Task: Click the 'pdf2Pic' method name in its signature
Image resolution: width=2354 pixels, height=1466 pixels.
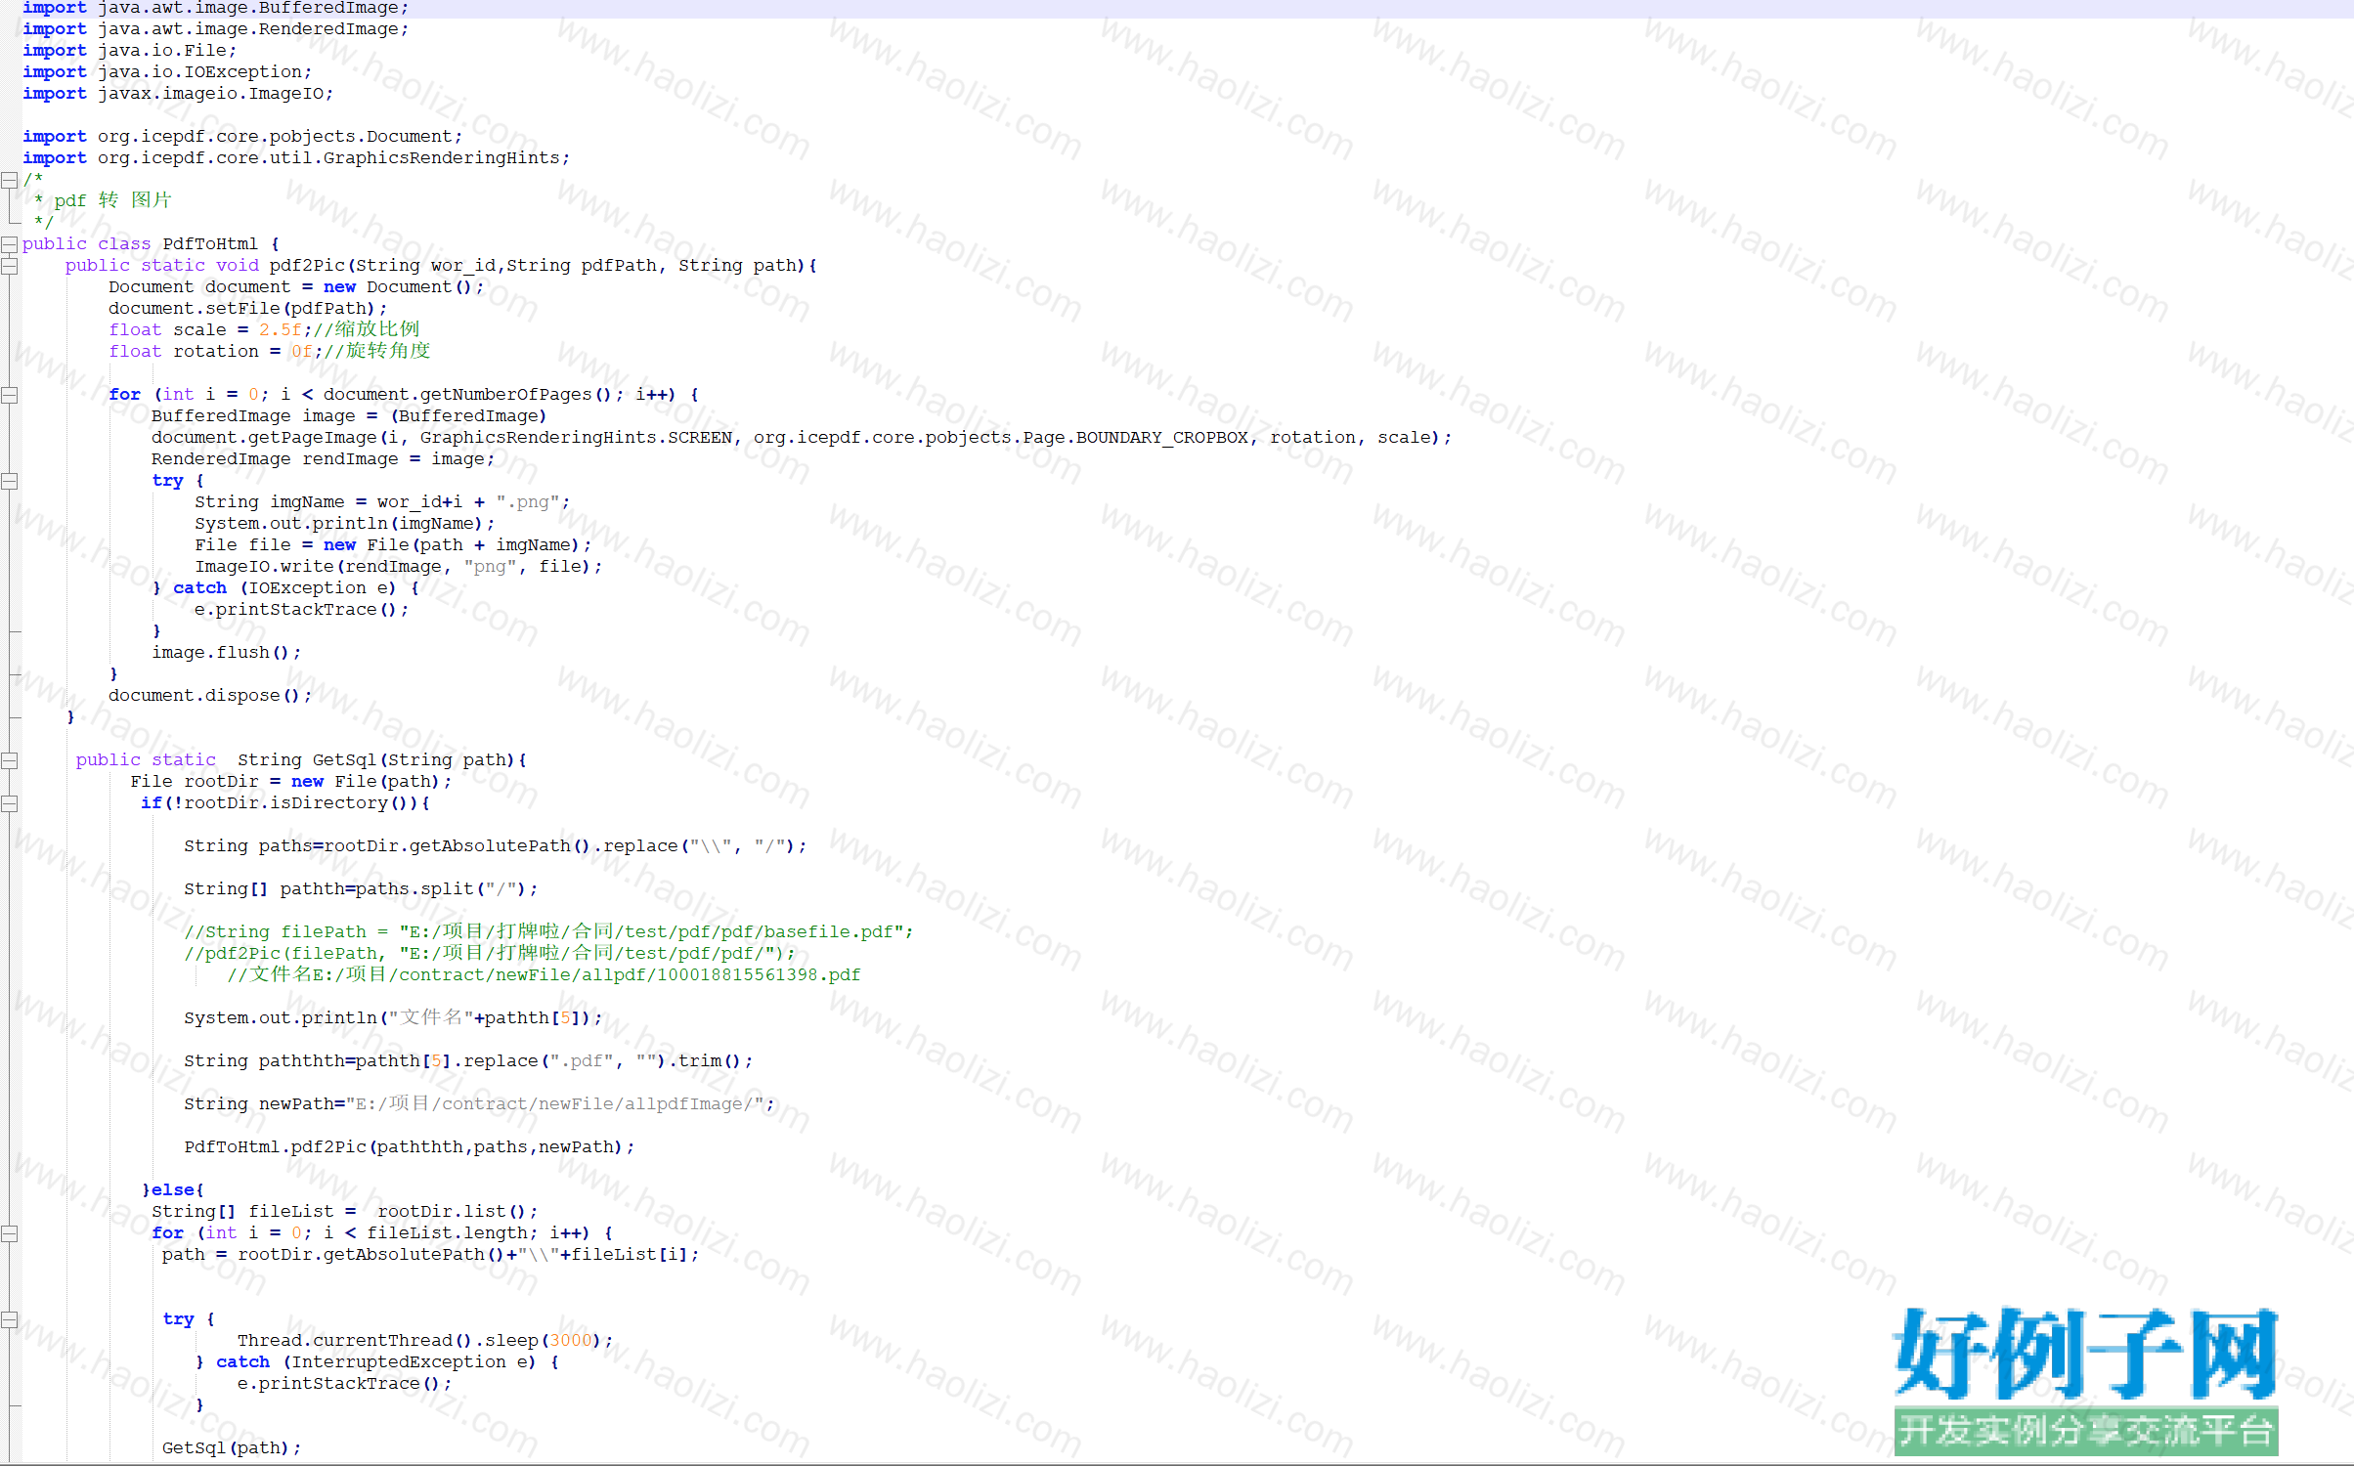Action: [307, 266]
